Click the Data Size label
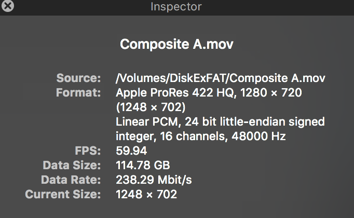This screenshot has height=218, width=354. coord(71,166)
